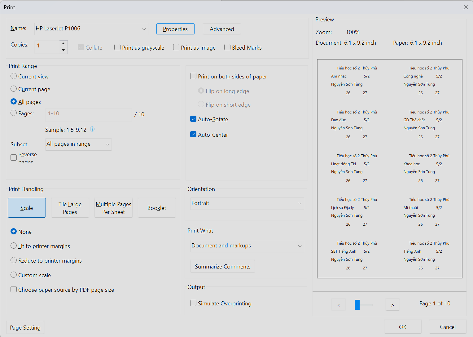Cancel the print dialog

tap(448, 327)
